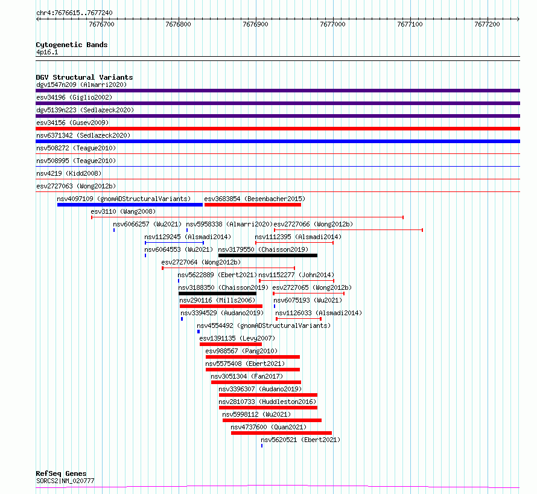This screenshot has height=494, width=537.
Task: Click the esv988567 (Pang2010) red bar
Action: [253, 357]
